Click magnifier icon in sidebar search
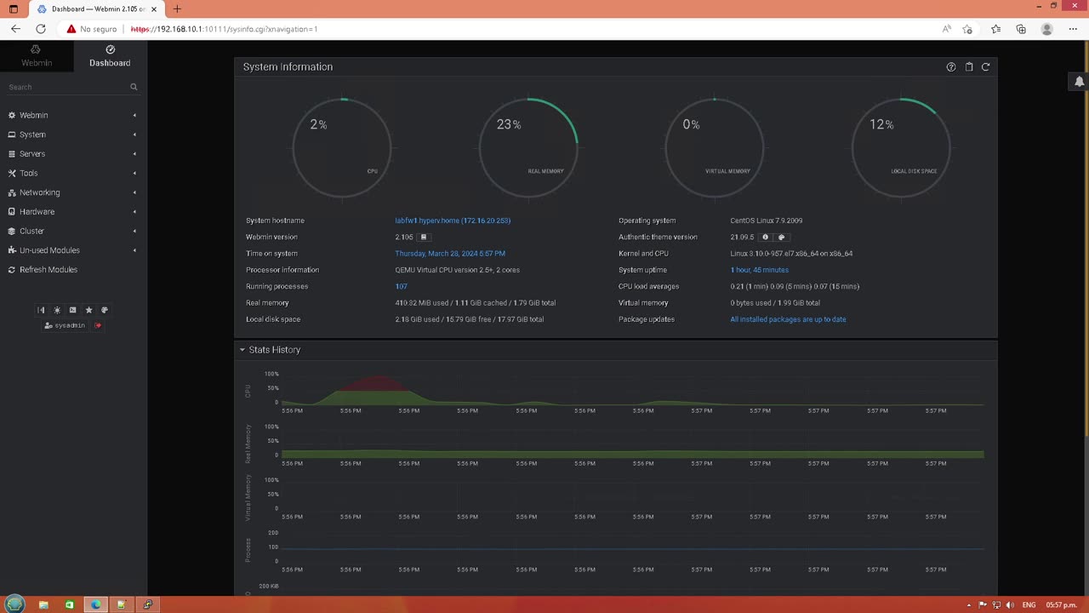This screenshot has height=613, width=1089. (134, 87)
